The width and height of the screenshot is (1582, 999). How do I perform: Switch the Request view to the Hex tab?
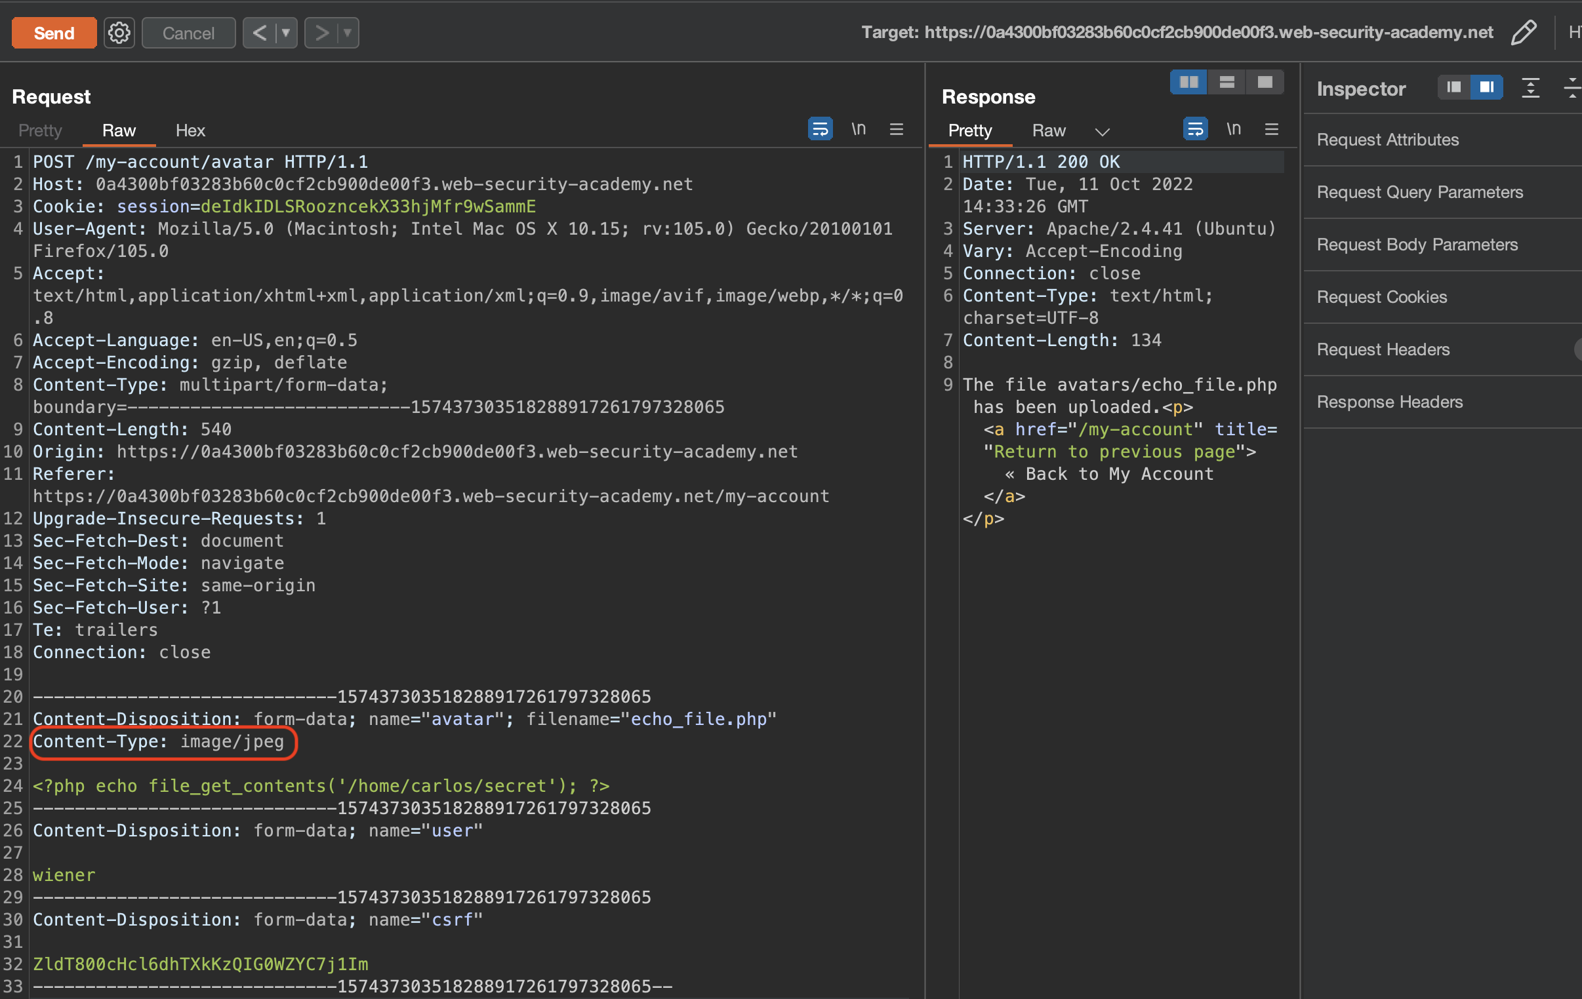[190, 130]
